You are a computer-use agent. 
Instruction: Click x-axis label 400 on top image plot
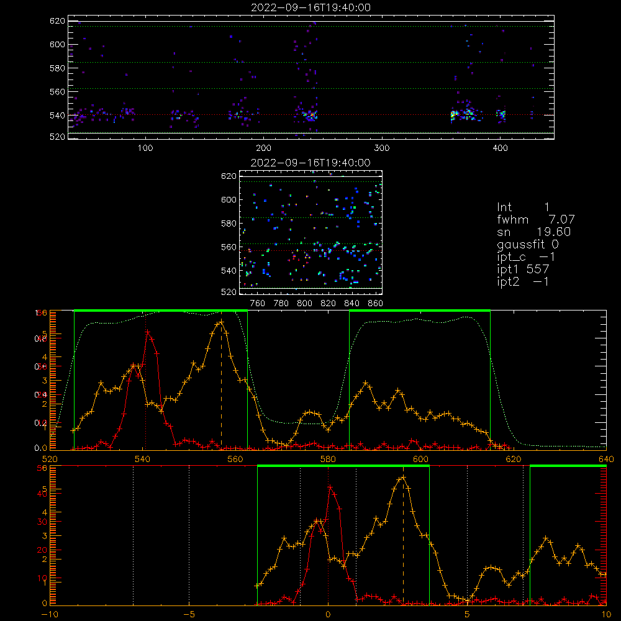click(x=500, y=148)
